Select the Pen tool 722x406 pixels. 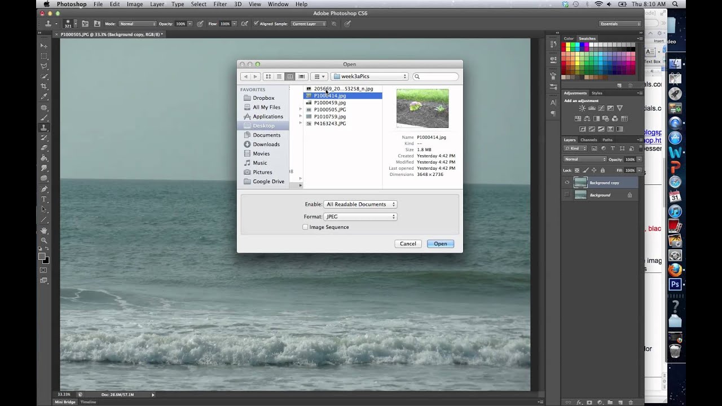pos(44,189)
